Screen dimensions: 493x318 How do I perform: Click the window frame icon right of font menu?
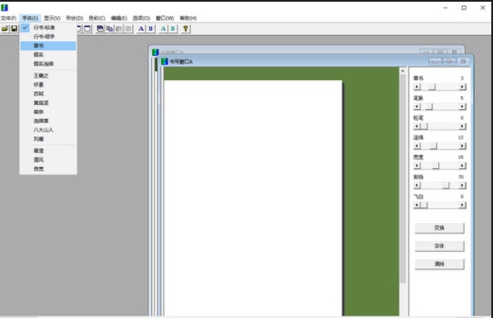(87, 29)
